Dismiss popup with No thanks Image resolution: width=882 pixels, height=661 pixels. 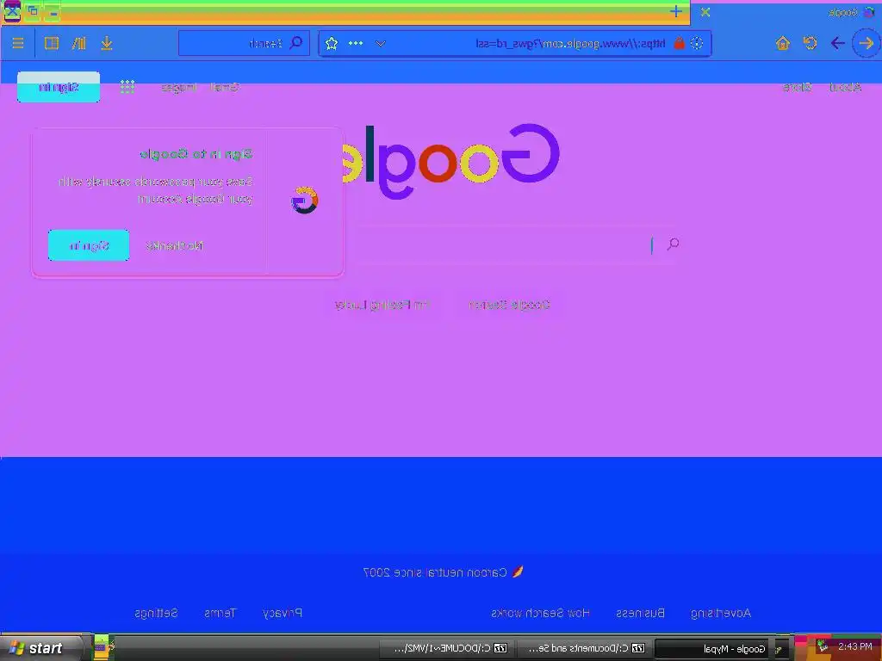174,245
